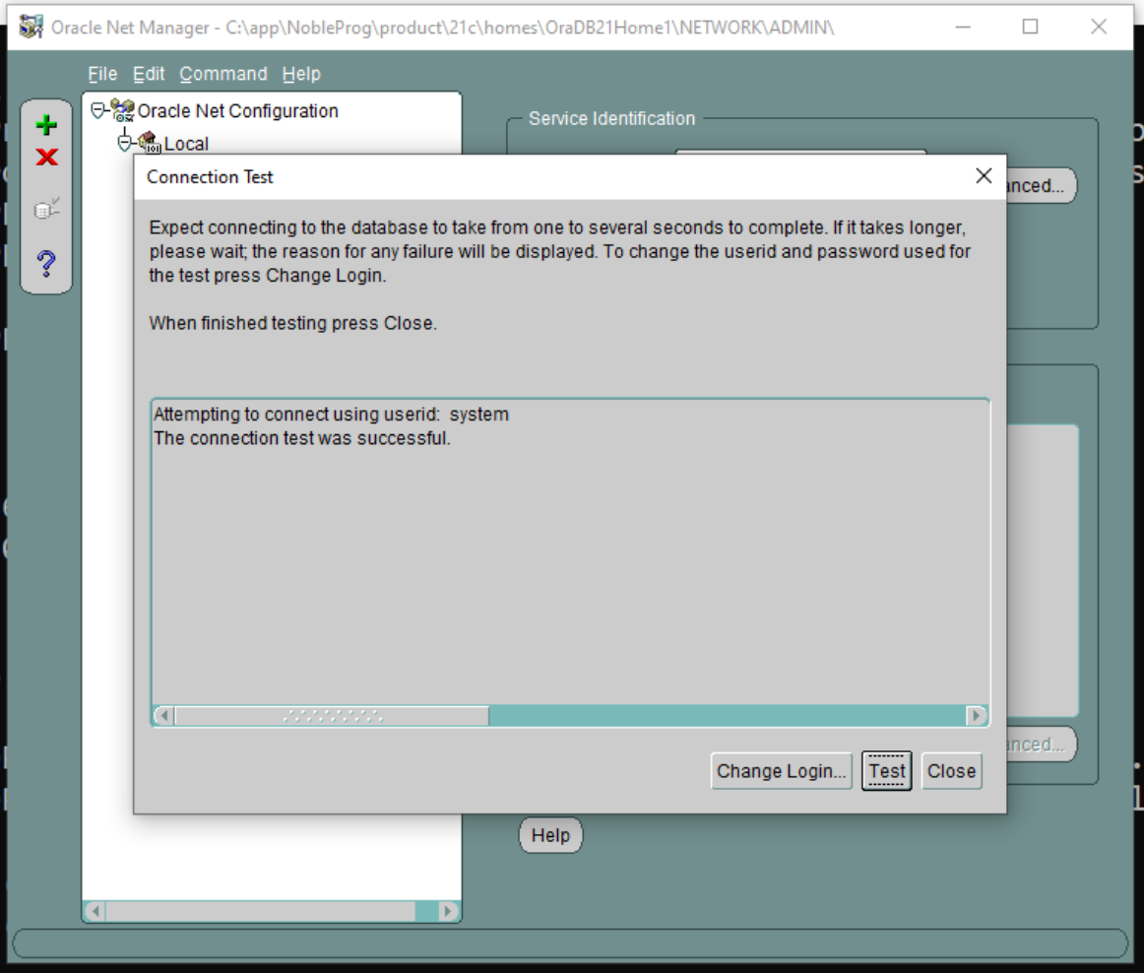This screenshot has width=1144, height=973.
Task: Click the Oracle Net Configuration tree icon
Action: point(122,111)
